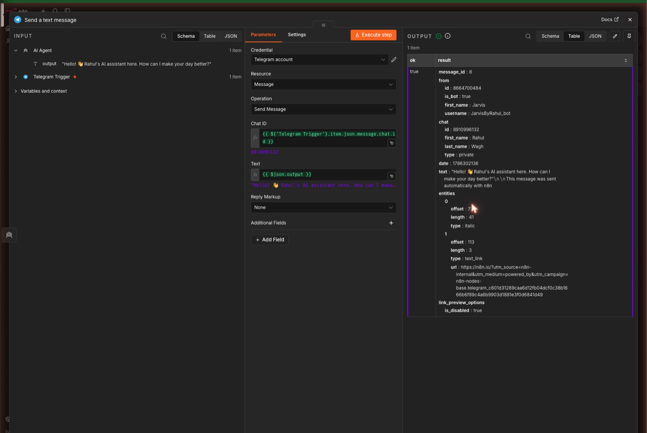Show OUTPUT data in JSON view

[595, 36]
